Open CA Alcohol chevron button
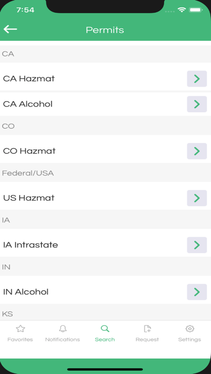Viewport: 211px width, 374px height. pyautogui.click(x=197, y=104)
